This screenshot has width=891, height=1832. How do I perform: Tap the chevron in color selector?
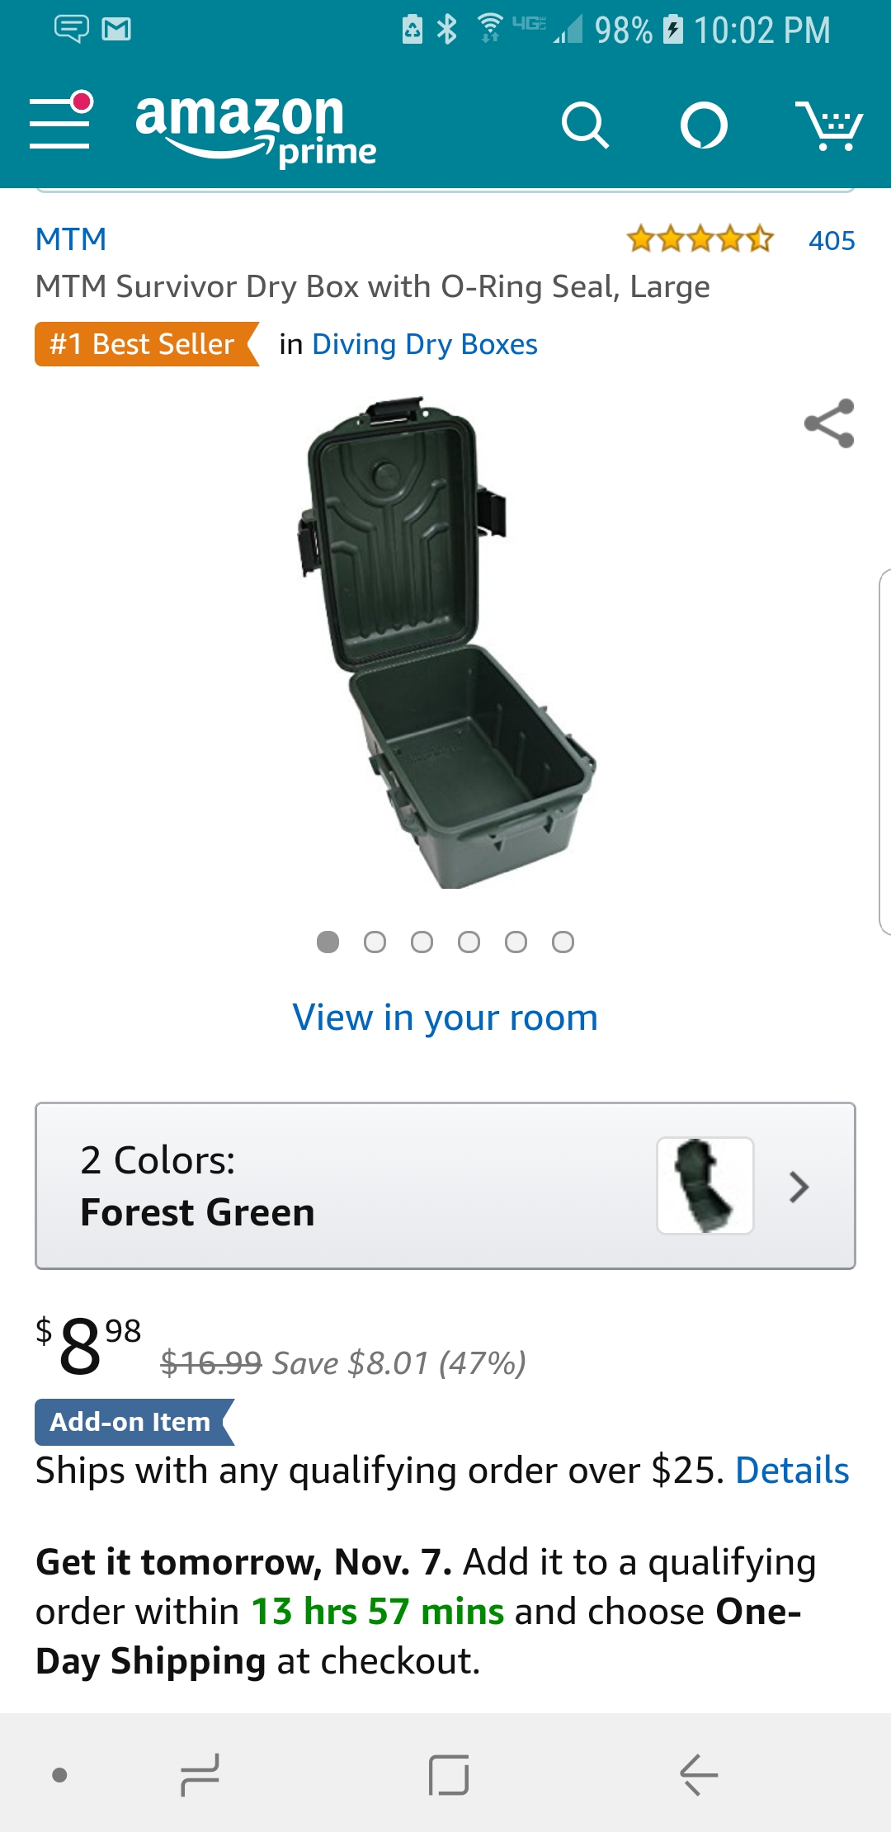click(x=798, y=1187)
